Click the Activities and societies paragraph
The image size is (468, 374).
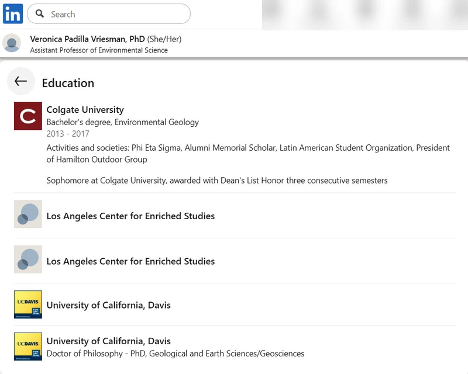pyautogui.click(x=248, y=154)
